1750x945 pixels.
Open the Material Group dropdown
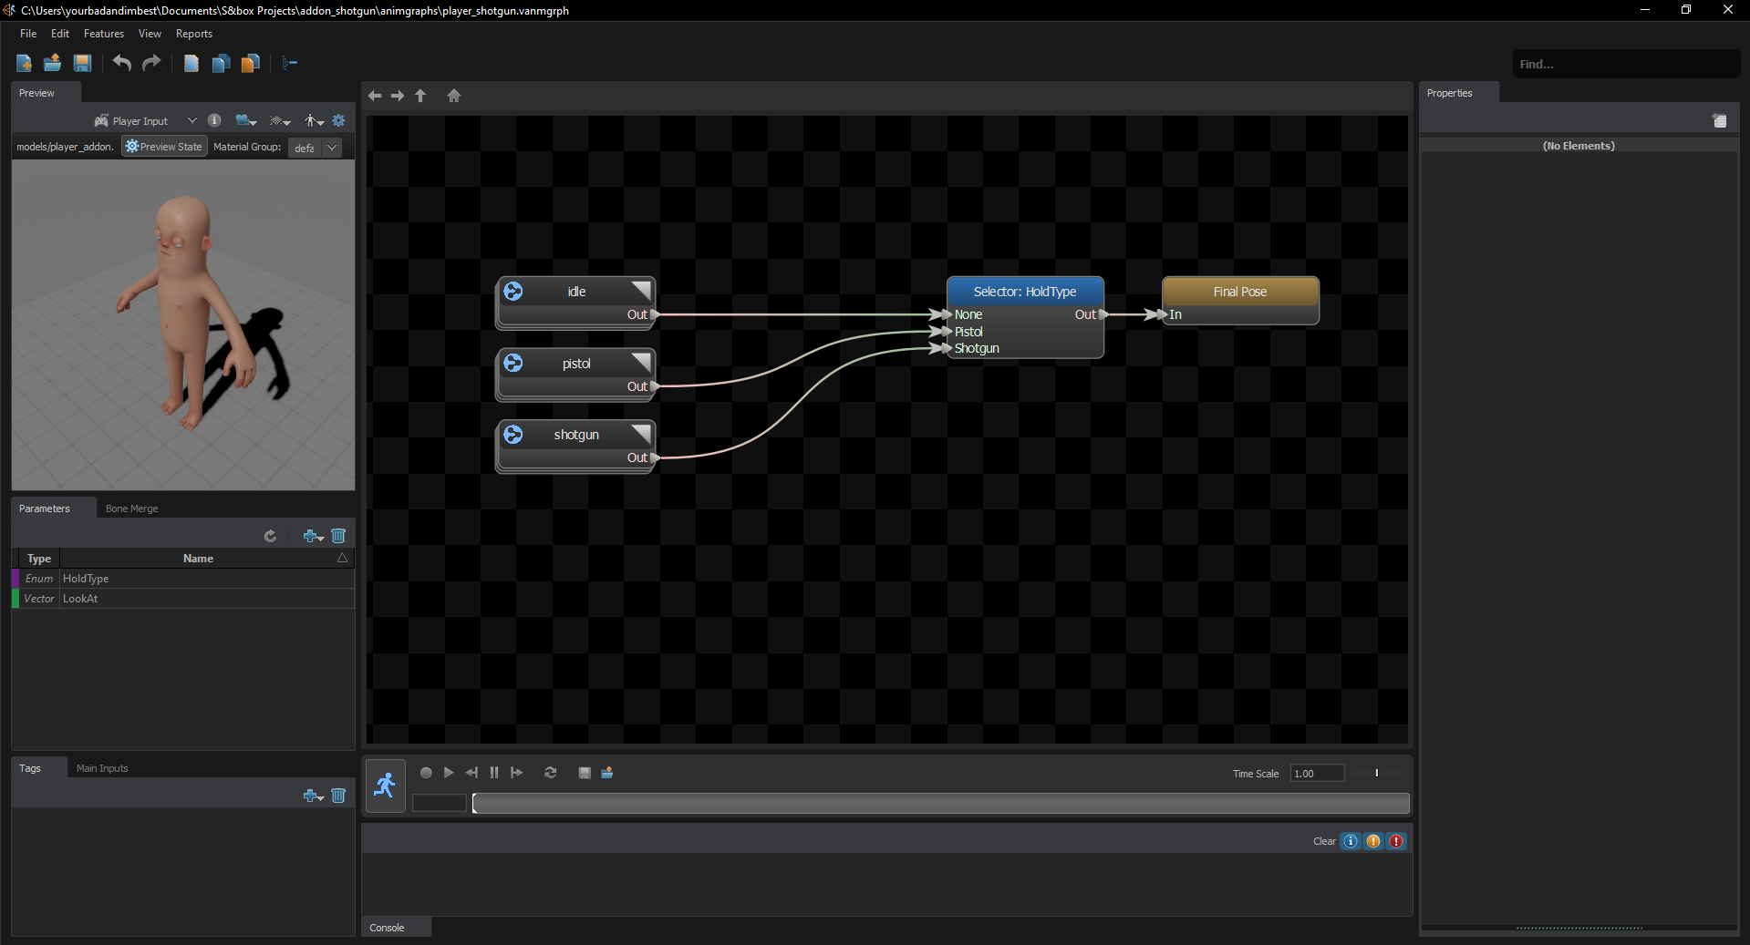[331, 147]
